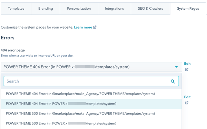The width and height of the screenshot is (207, 129).
Task: Open the Personalization tab
Action: coord(79,9)
